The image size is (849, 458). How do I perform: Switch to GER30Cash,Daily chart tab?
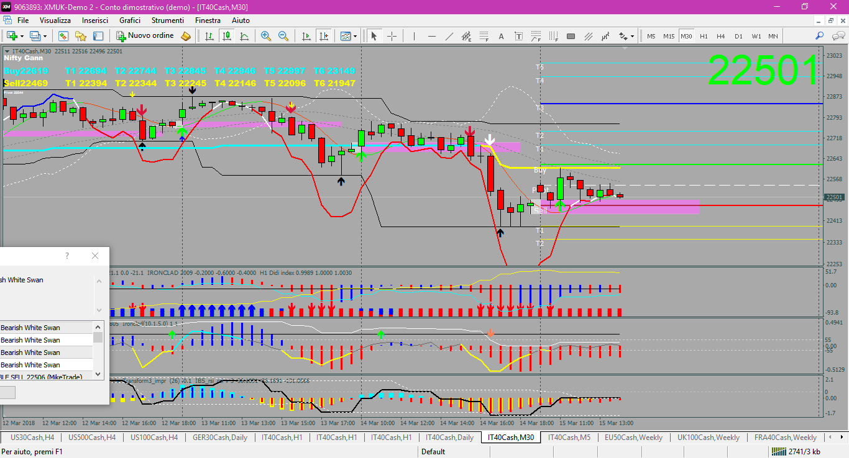[220, 438]
